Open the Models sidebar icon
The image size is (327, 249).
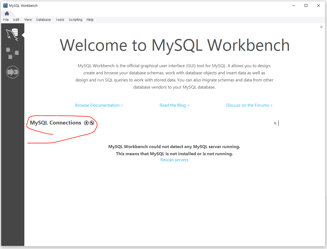click(12, 53)
